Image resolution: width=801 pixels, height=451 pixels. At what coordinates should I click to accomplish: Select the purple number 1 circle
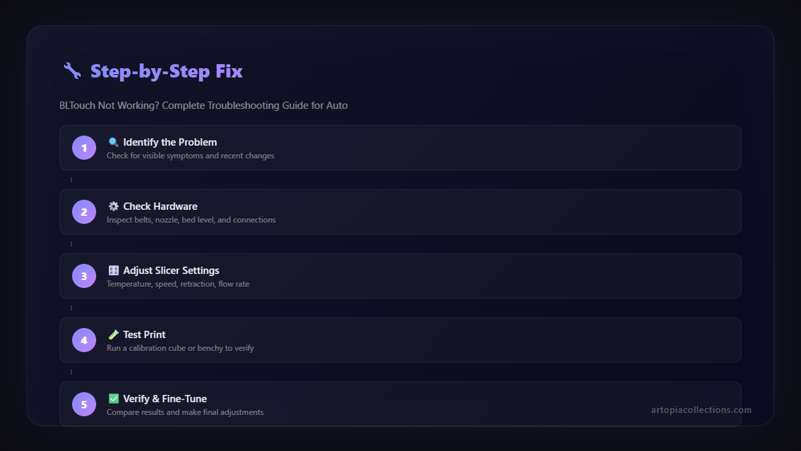[x=84, y=148]
